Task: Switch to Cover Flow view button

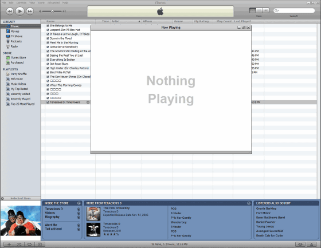Action: click(x=265, y=10)
